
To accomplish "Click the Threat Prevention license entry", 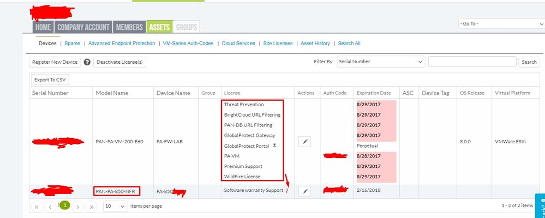I will pos(244,105).
